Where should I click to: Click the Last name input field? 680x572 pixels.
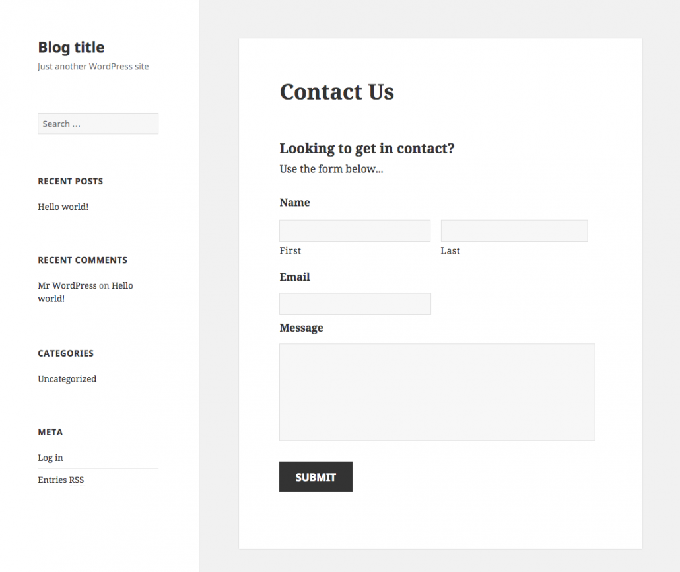coord(514,230)
